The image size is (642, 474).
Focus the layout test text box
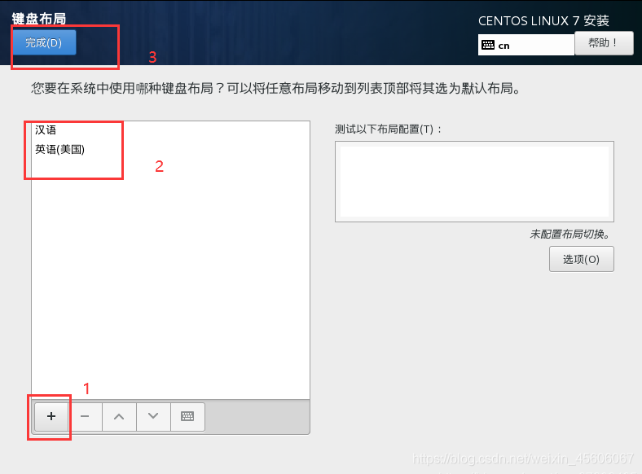474,182
